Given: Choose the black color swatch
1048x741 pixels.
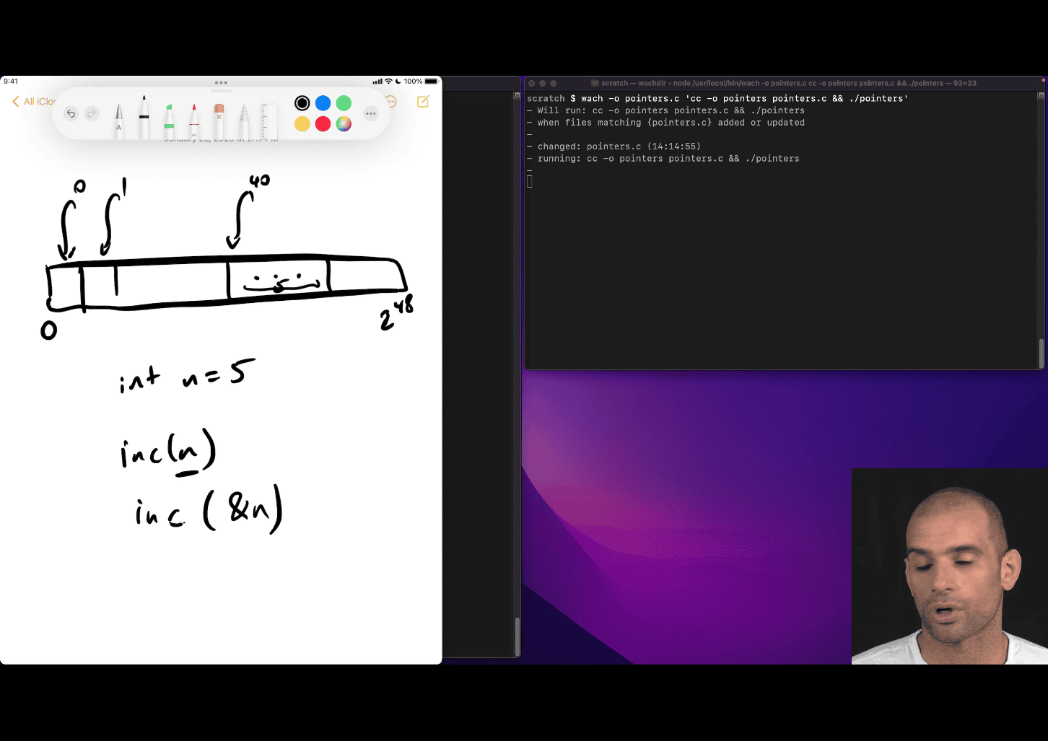Looking at the screenshot, I should [x=302, y=103].
